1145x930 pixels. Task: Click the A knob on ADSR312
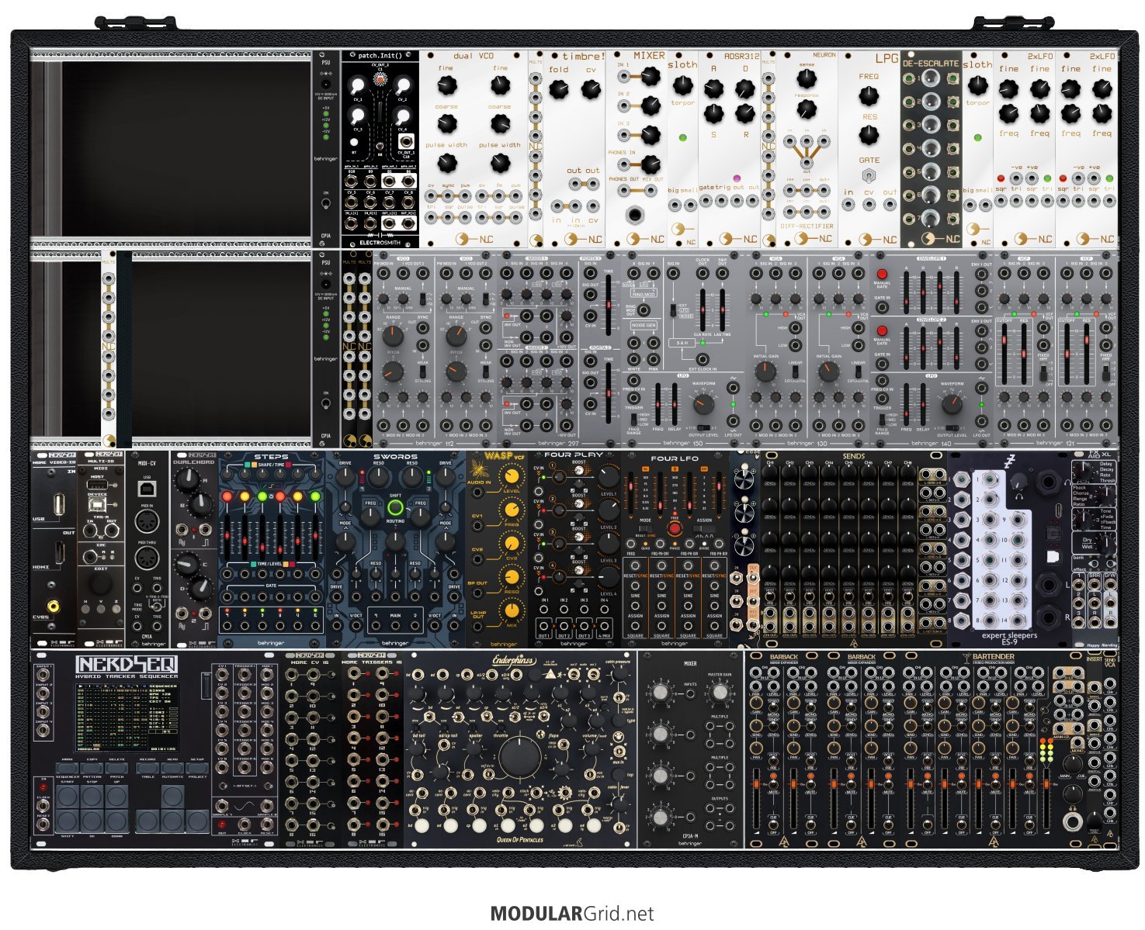coord(713,88)
